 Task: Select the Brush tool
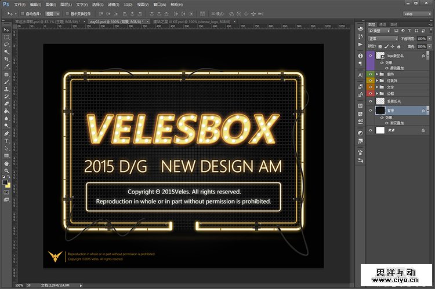(x=6, y=82)
